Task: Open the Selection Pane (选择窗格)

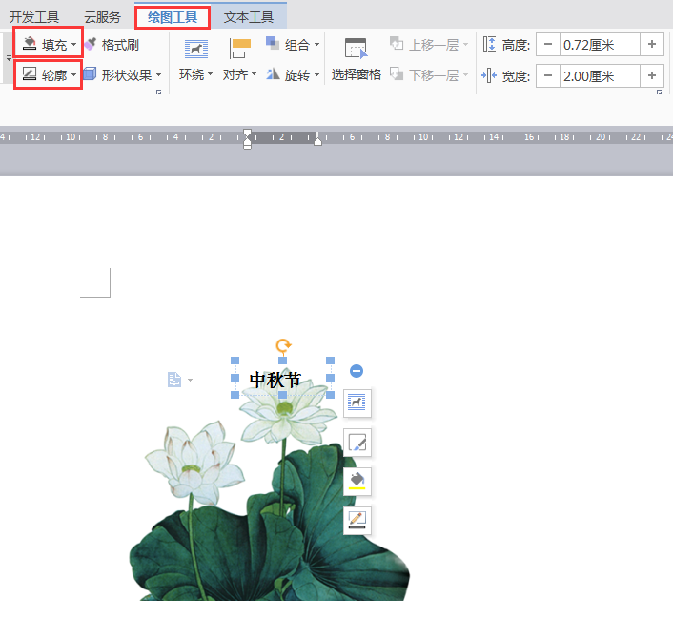Action: click(x=356, y=60)
